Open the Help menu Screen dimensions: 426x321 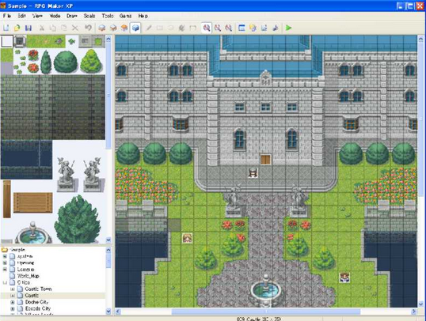(x=143, y=16)
